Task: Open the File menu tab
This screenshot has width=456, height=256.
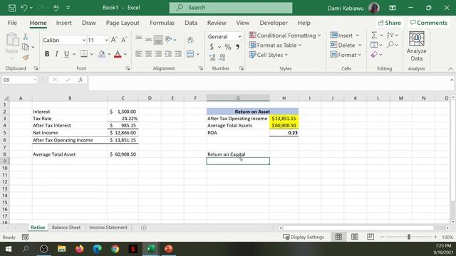Action: click(x=12, y=23)
